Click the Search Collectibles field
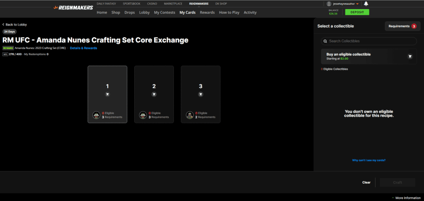424x201 pixels. pyautogui.click(x=369, y=41)
